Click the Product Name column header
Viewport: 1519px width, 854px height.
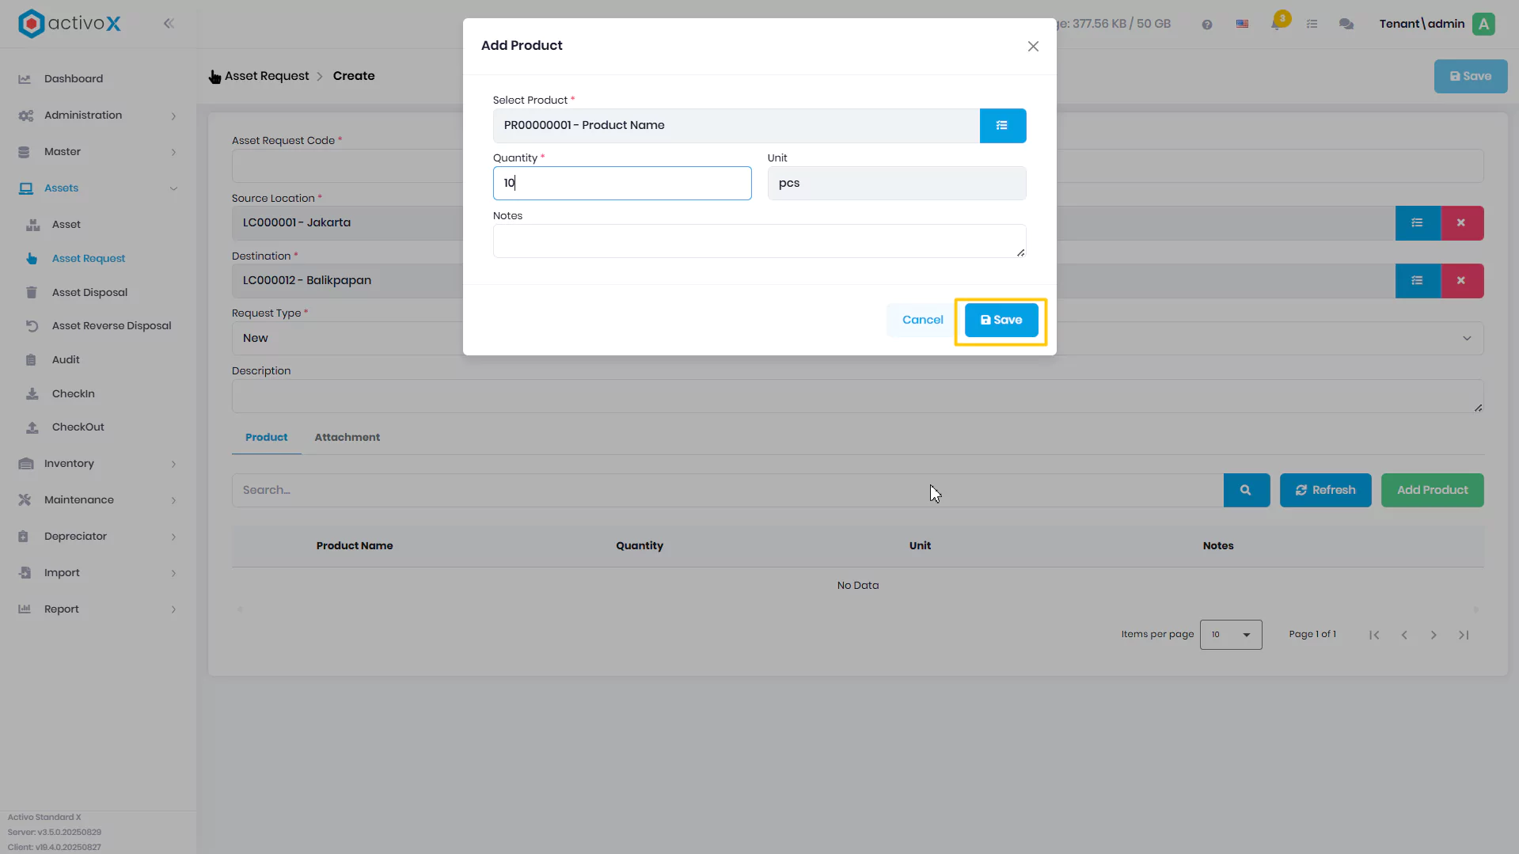[355, 546]
